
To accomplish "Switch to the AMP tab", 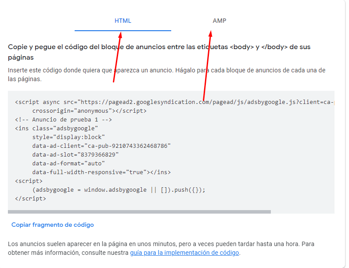I will [x=219, y=21].
